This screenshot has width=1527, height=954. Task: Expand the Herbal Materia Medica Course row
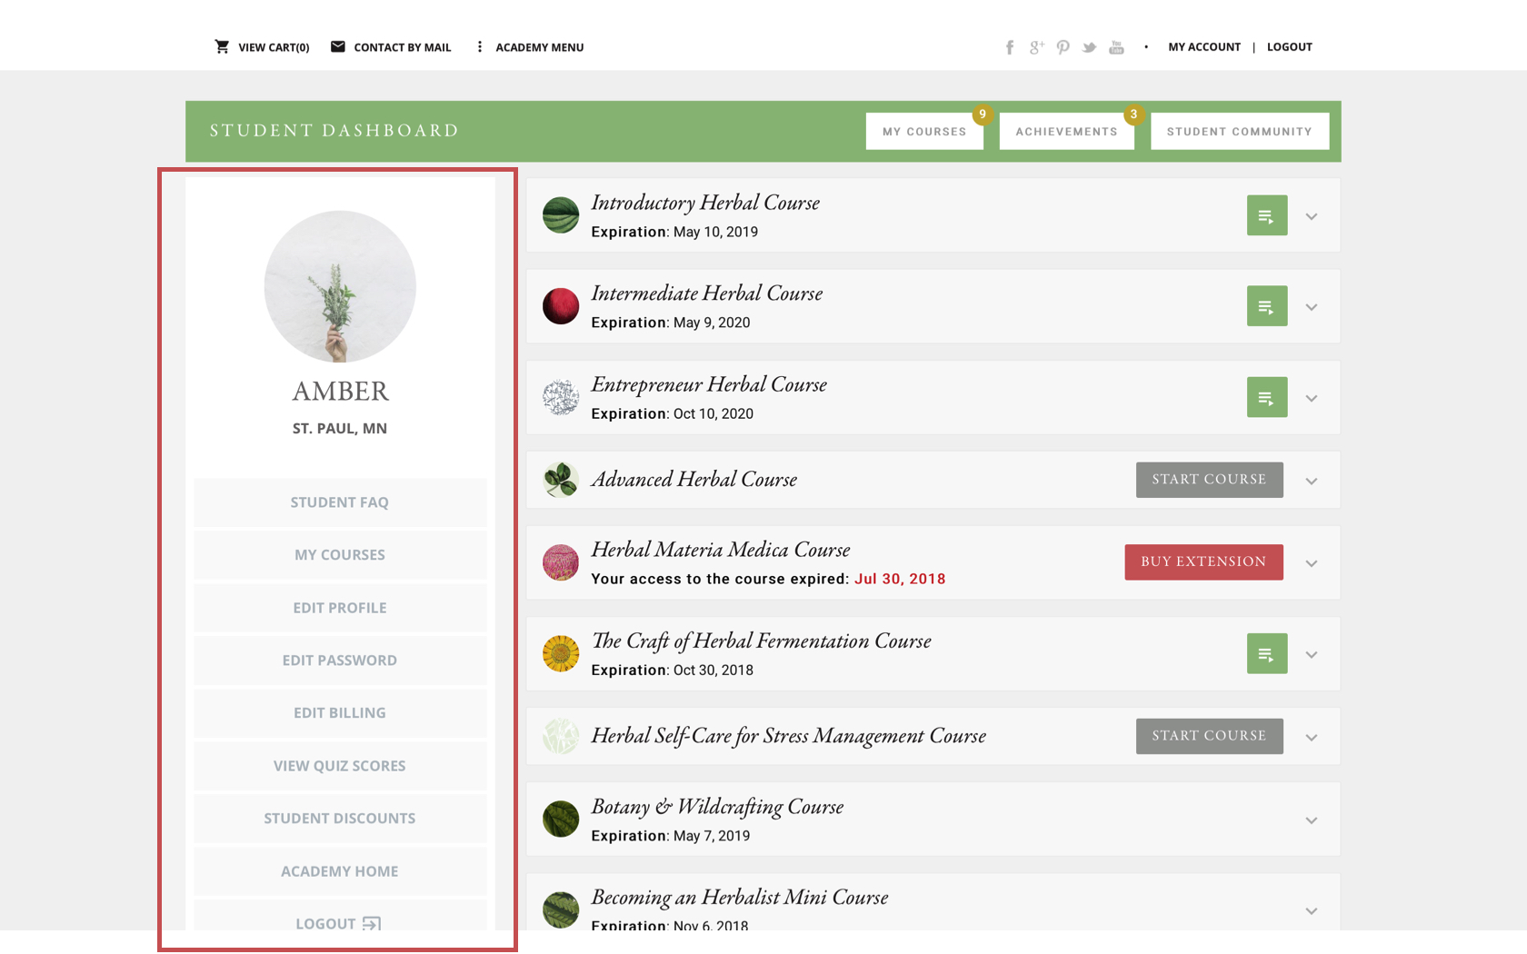click(1312, 563)
